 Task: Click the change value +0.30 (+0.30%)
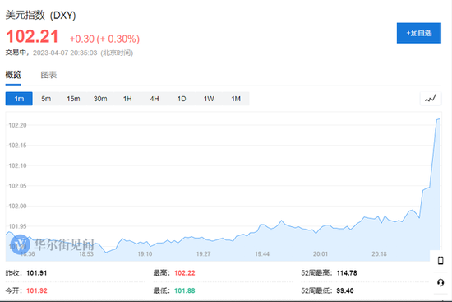coord(104,39)
